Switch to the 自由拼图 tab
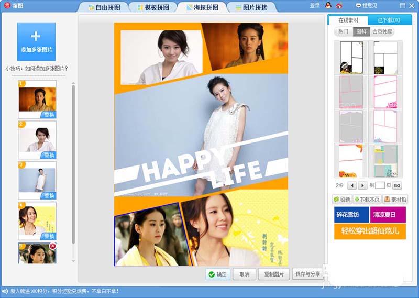This screenshot has height=298, width=419. click(104, 7)
